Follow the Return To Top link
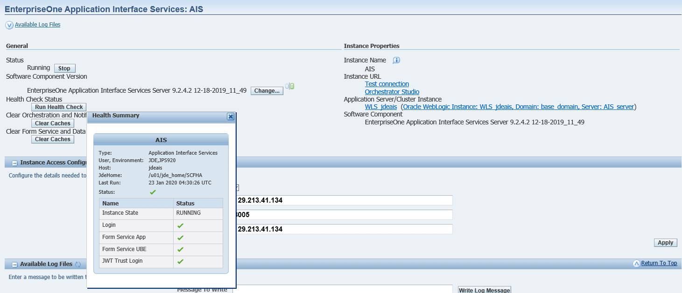 pos(659,263)
